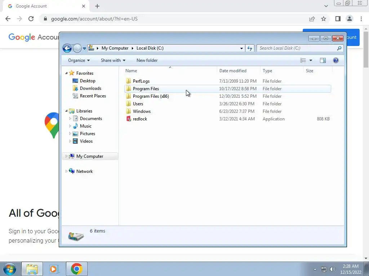Click the volume speaker tray icon

point(333,269)
